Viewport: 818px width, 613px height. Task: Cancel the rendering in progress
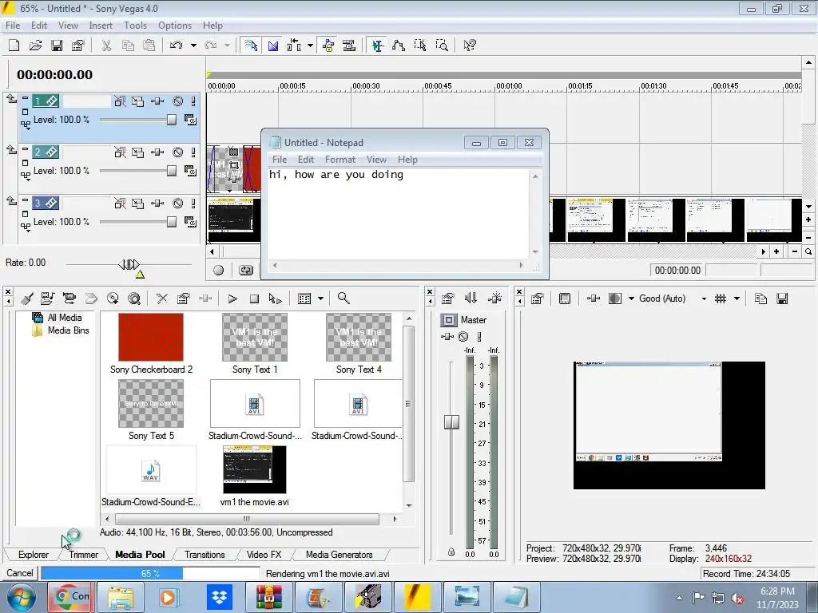tap(20, 573)
